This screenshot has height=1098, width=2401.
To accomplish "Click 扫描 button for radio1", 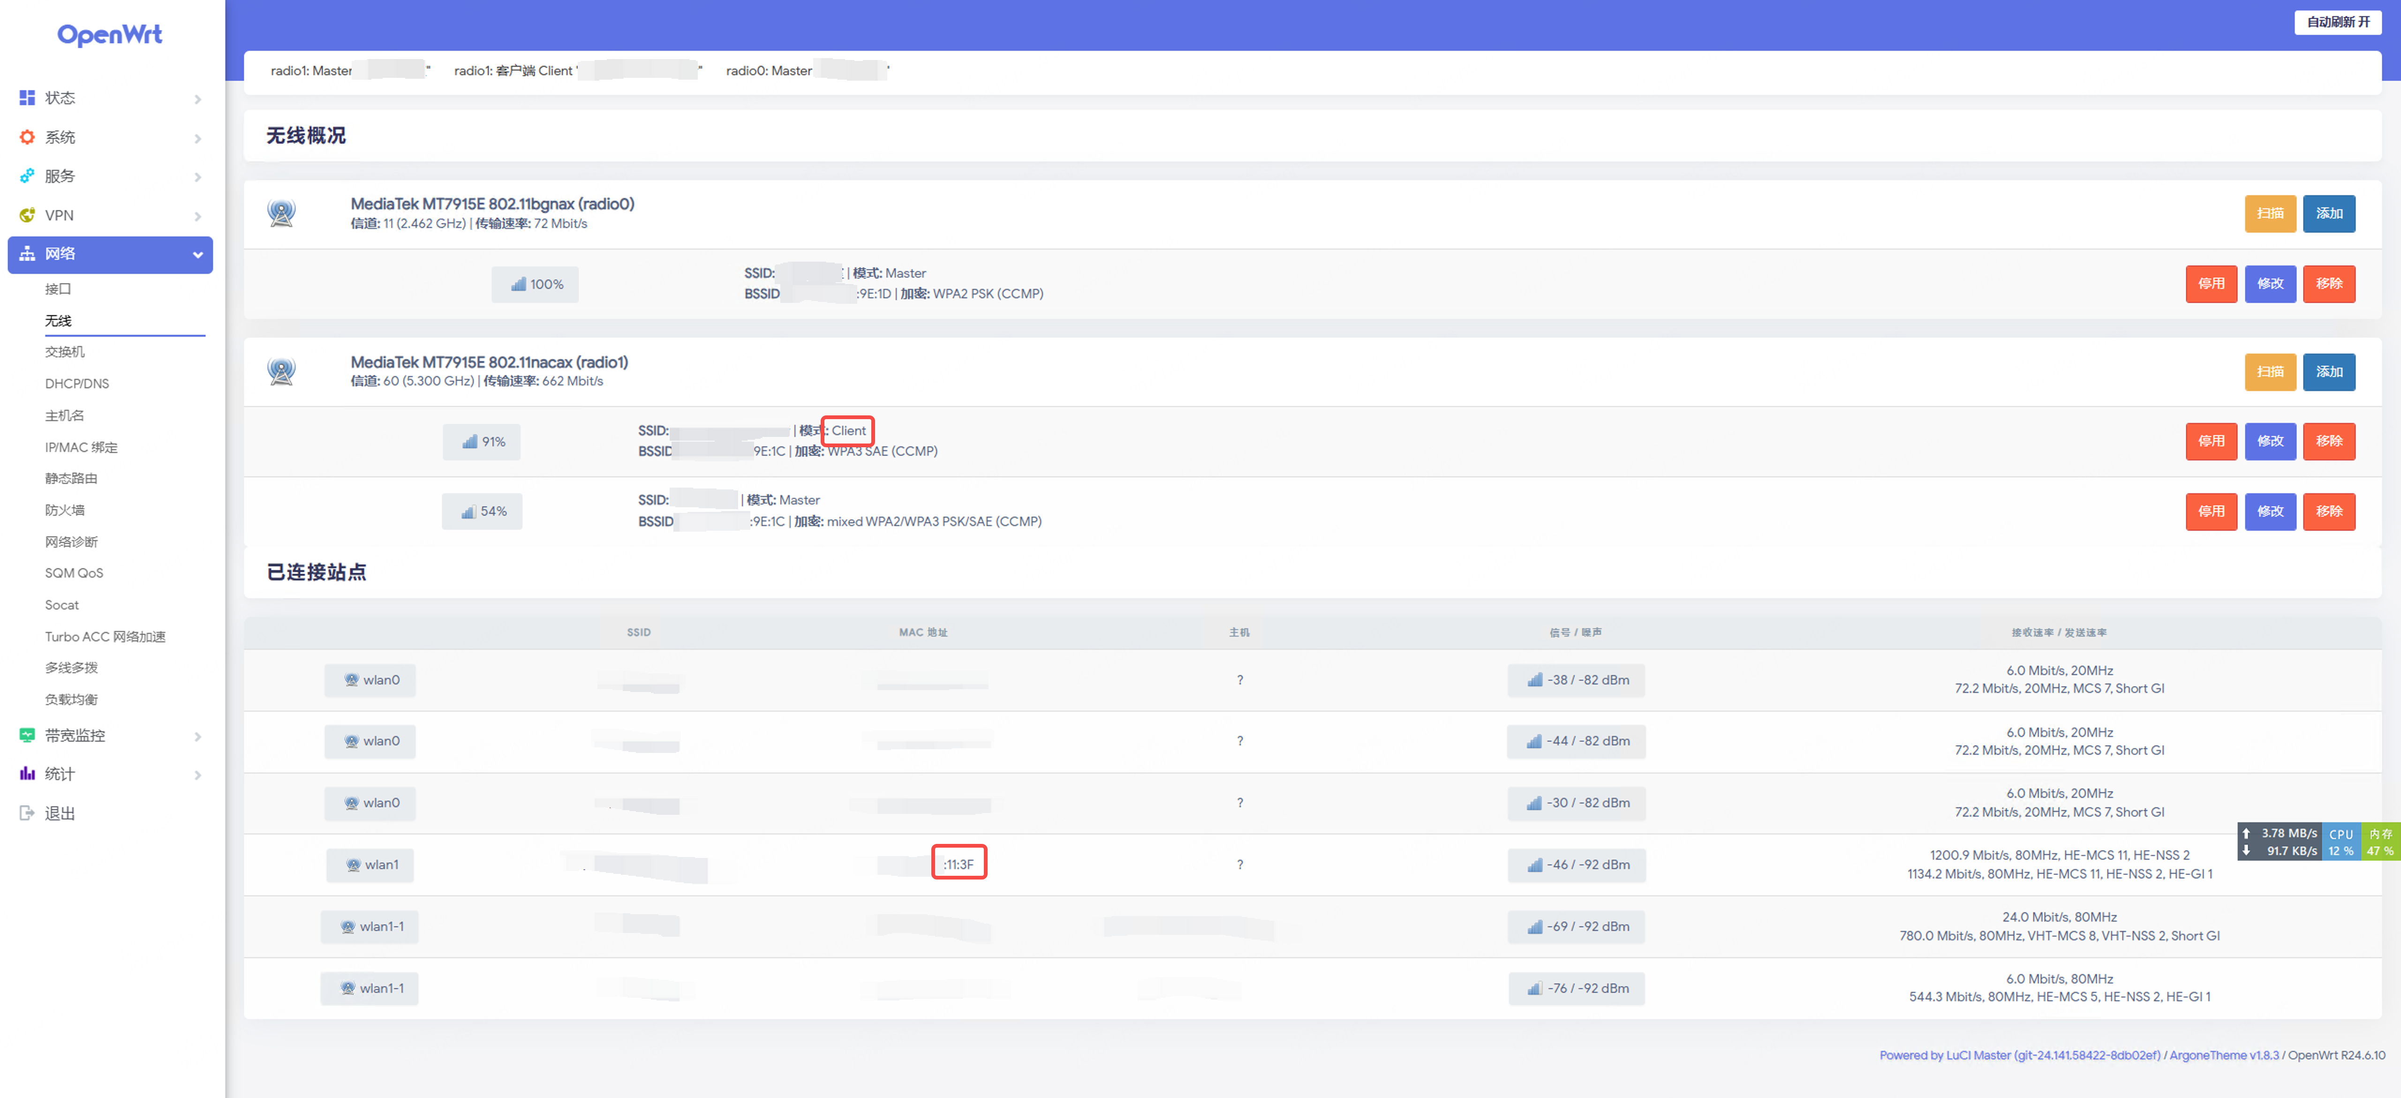I will coord(2270,372).
